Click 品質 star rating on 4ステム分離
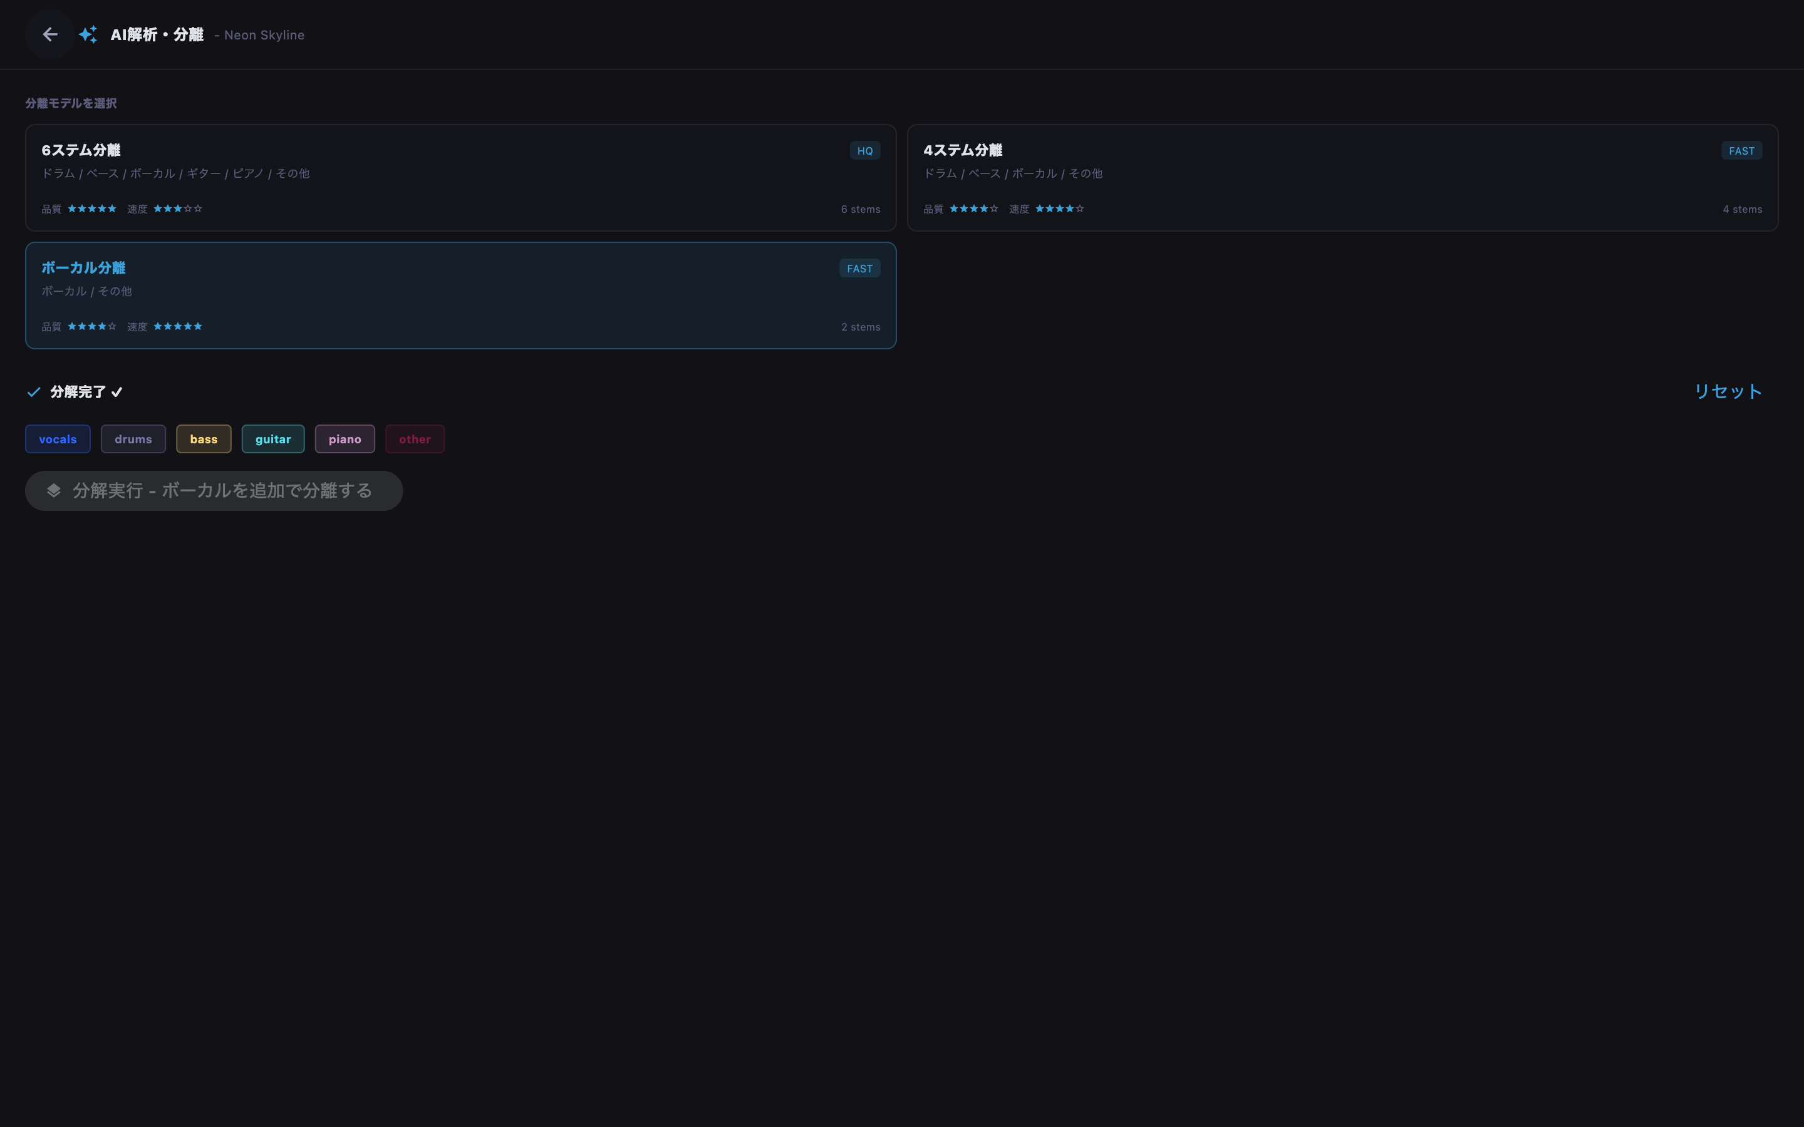Viewport: 1804px width, 1127px height. click(973, 208)
